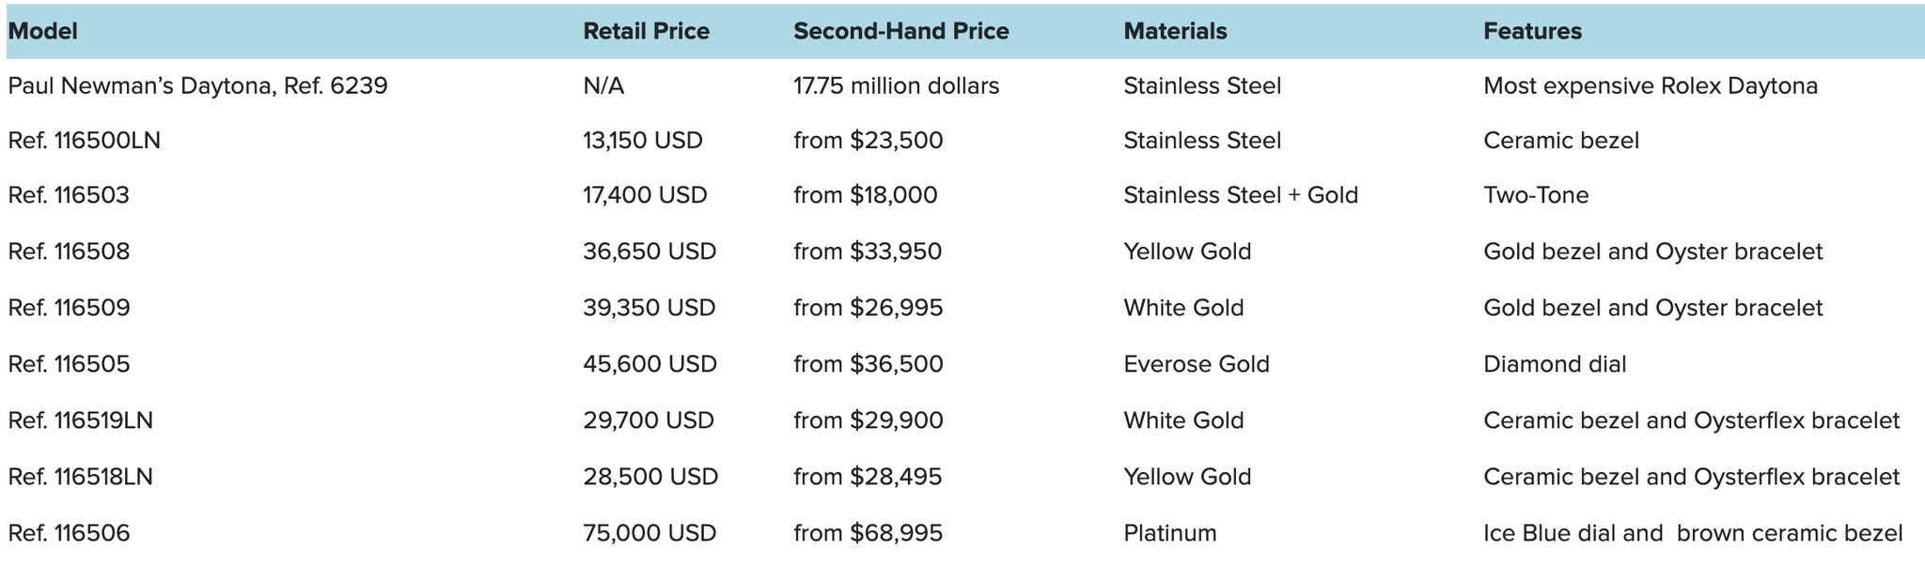Image resolution: width=1925 pixels, height=565 pixels.
Task: Select the Ref. 116505 model cell
Action: coord(69,364)
